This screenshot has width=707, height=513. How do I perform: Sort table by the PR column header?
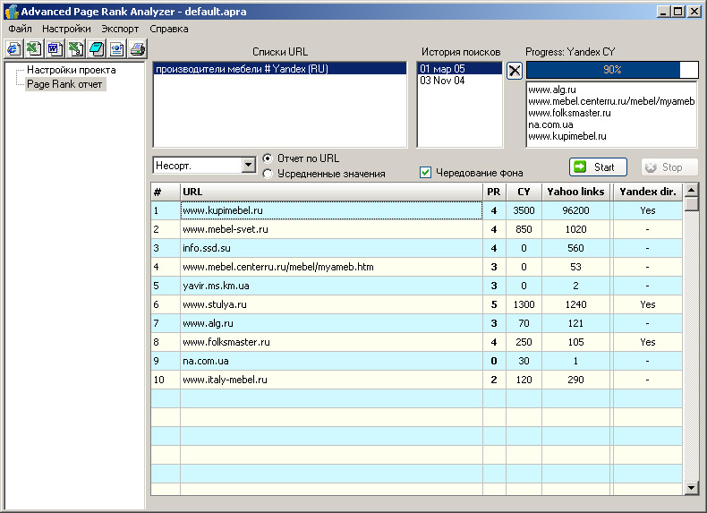pyautogui.click(x=494, y=192)
